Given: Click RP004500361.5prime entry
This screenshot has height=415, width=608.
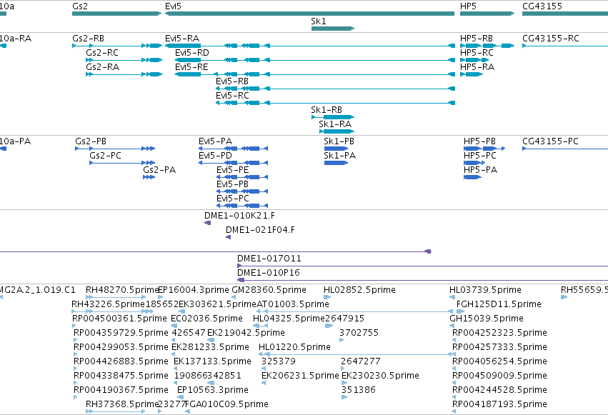Looking at the screenshot, I should (74, 326).
